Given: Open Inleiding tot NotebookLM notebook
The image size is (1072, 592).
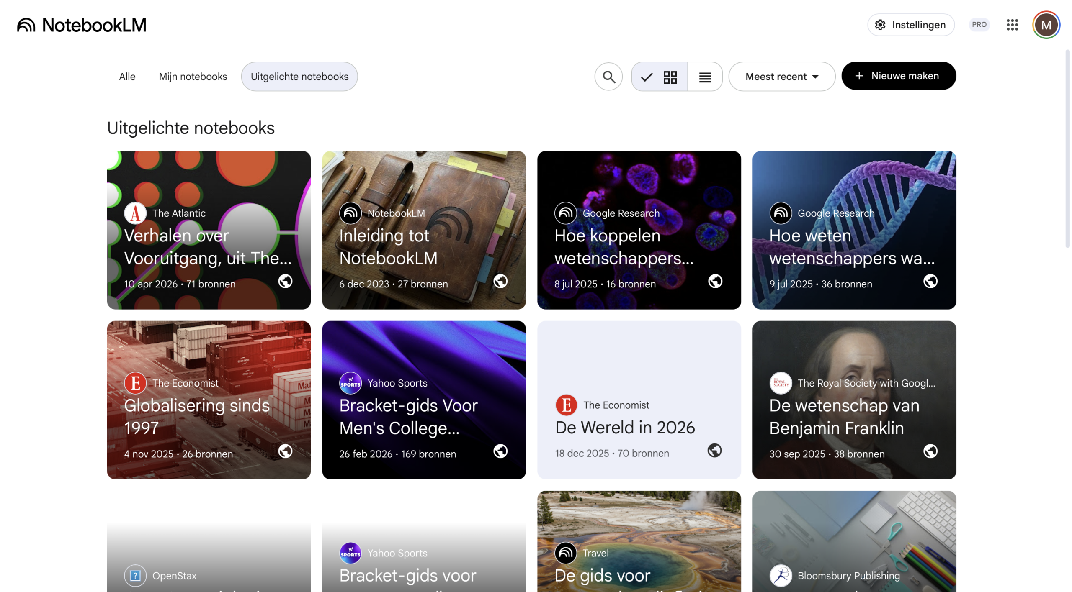Looking at the screenshot, I should point(424,230).
